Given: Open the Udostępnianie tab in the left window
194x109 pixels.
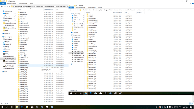Looking at the screenshot, I should pyautogui.click(x=23, y=3).
